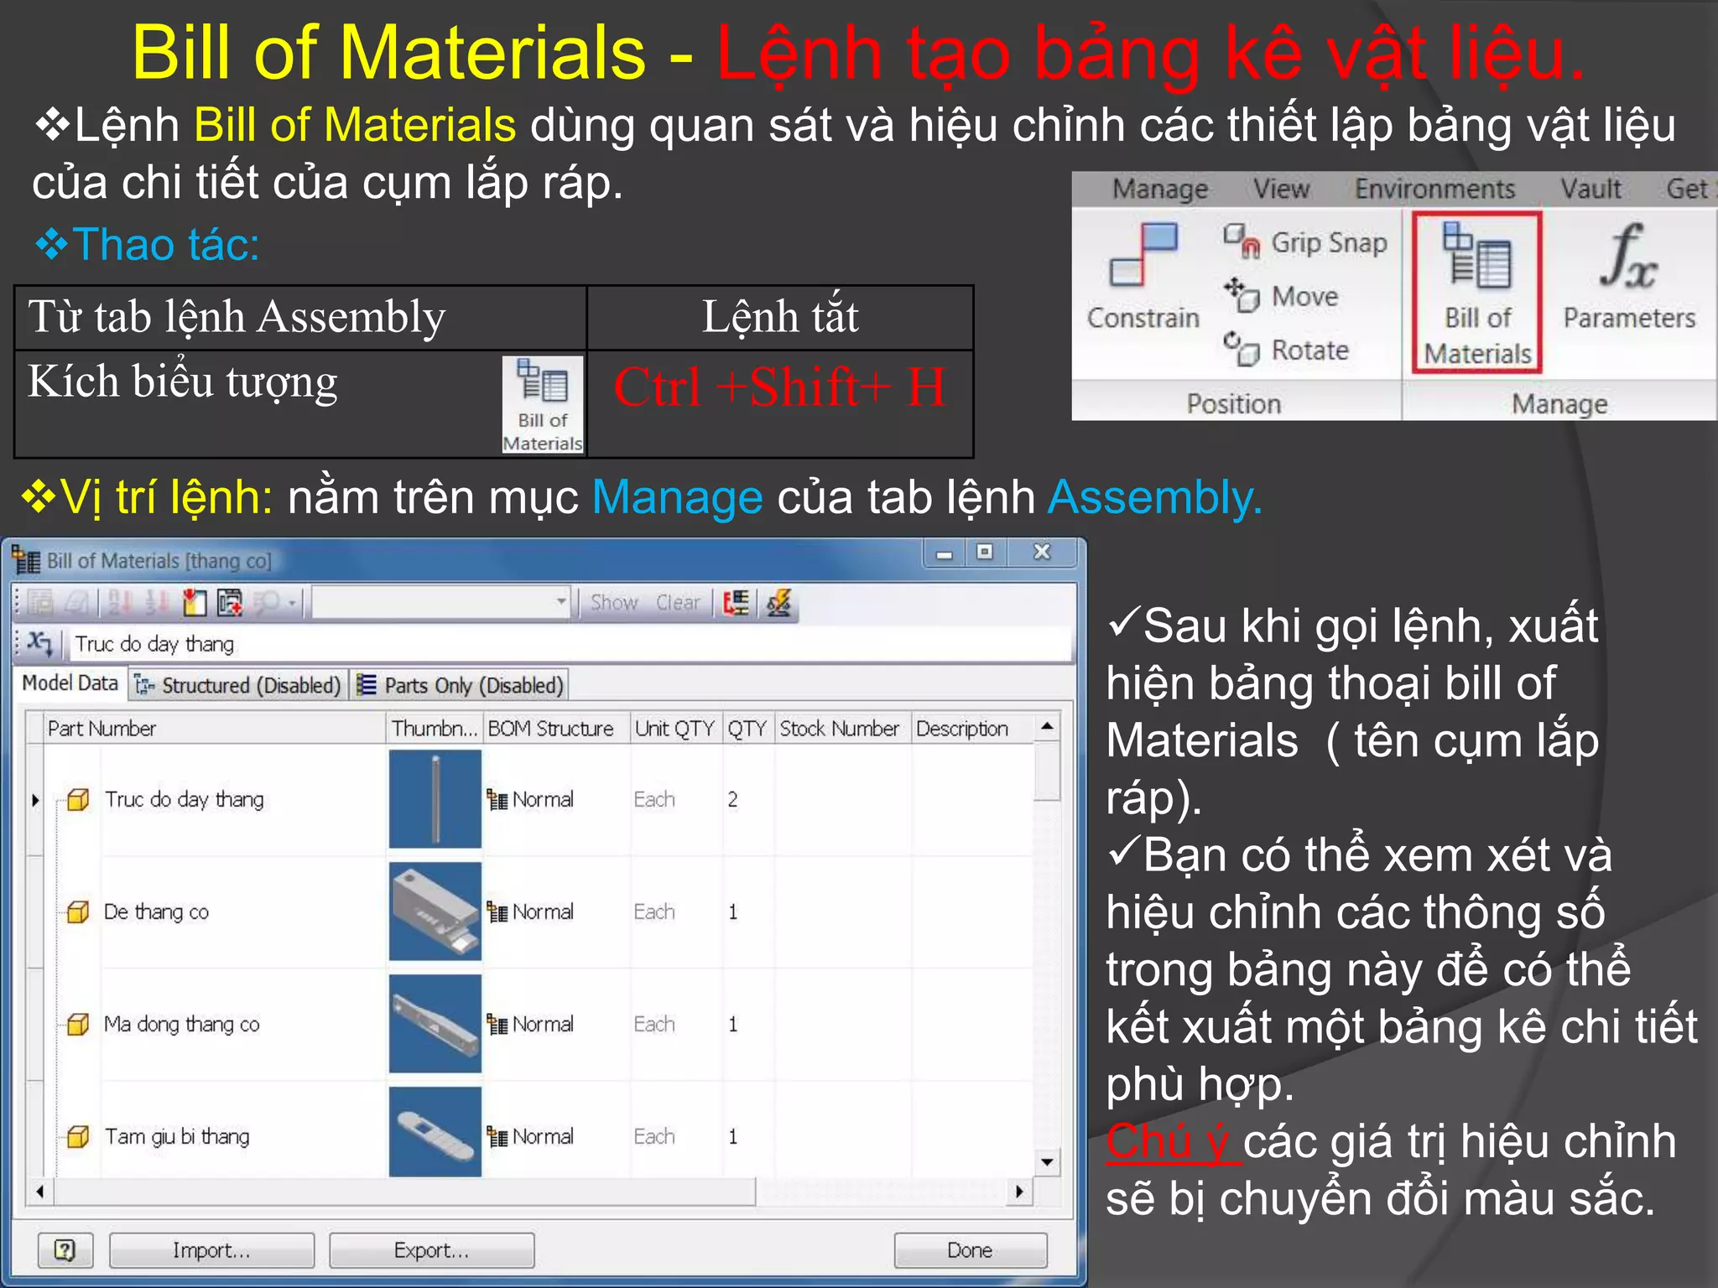This screenshot has height=1288, width=1718.
Task: Click the Stock Number column header
Action: (841, 729)
